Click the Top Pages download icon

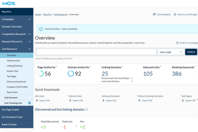tap(183, 100)
